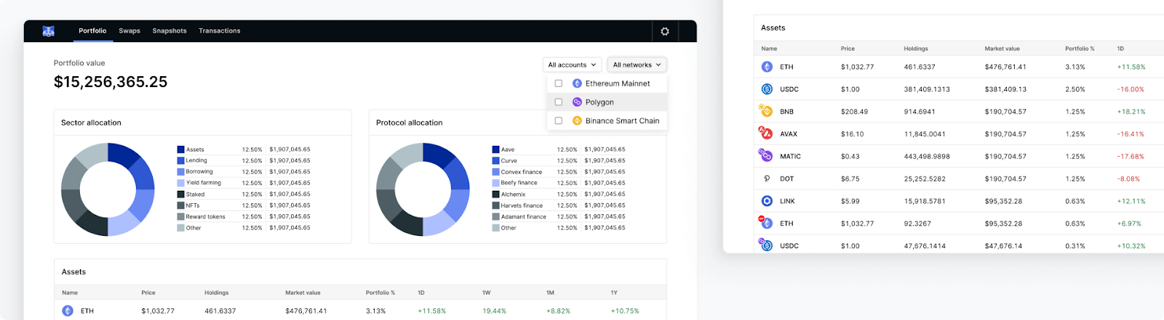Select Binance Smart Chain option label
The width and height of the screenshot is (1164, 320).
(x=622, y=121)
